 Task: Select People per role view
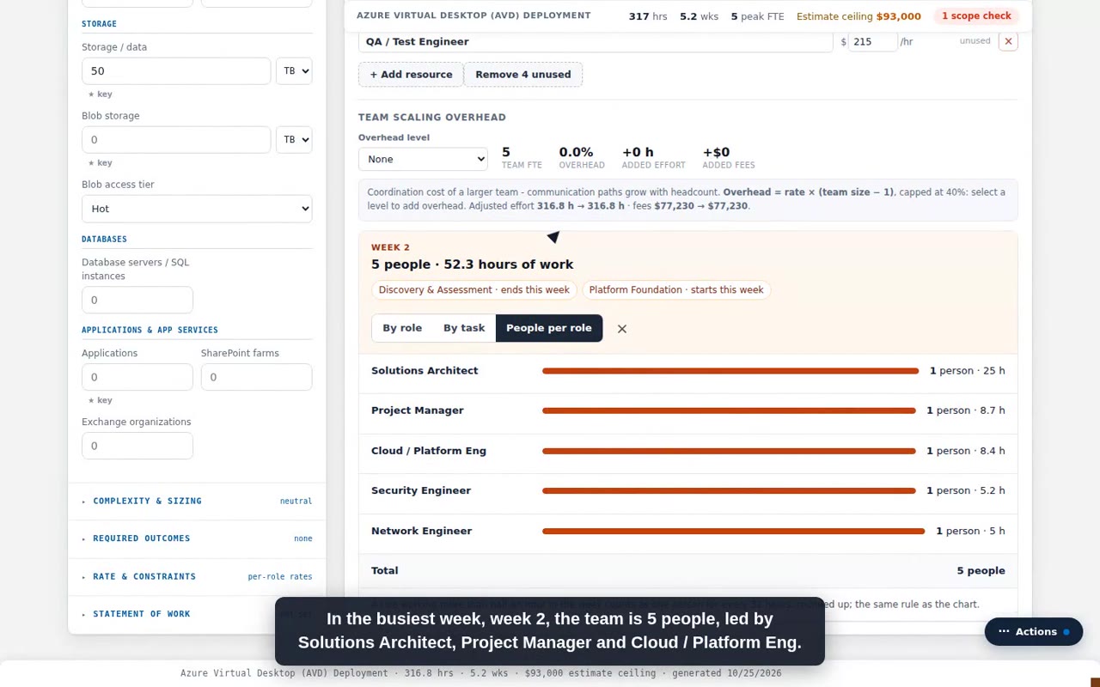(549, 328)
